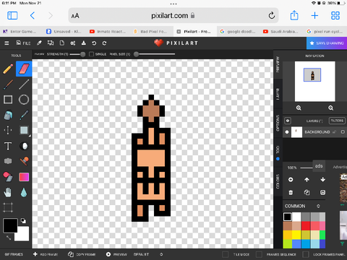
Task: Select the Text tool
Action: point(8,146)
